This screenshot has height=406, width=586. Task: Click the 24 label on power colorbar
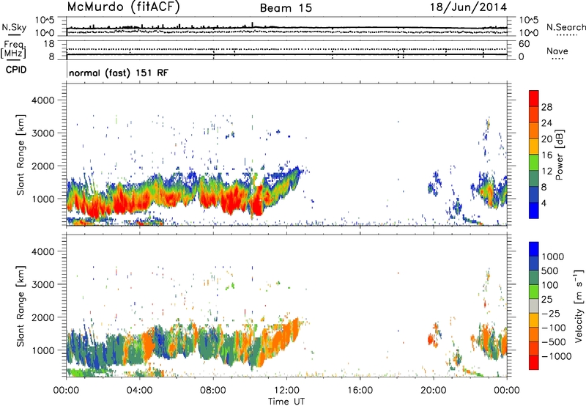(x=546, y=123)
